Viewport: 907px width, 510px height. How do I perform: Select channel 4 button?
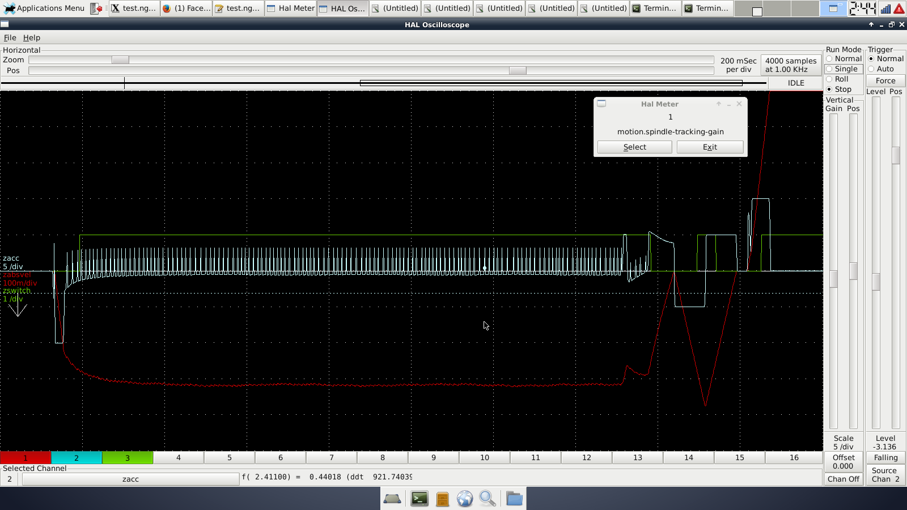click(x=179, y=457)
